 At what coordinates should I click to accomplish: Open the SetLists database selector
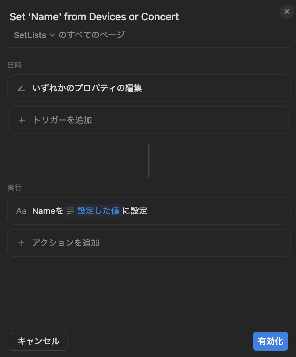35,35
